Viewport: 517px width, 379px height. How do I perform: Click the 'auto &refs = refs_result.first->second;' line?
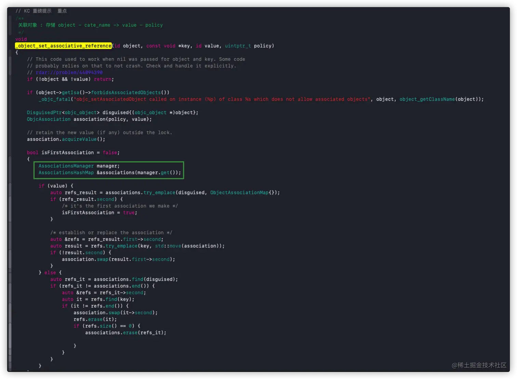click(x=107, y=240)
